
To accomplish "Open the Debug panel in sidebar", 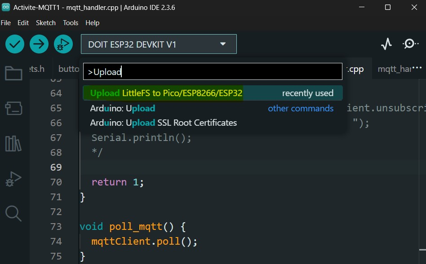I will point(13,179).
